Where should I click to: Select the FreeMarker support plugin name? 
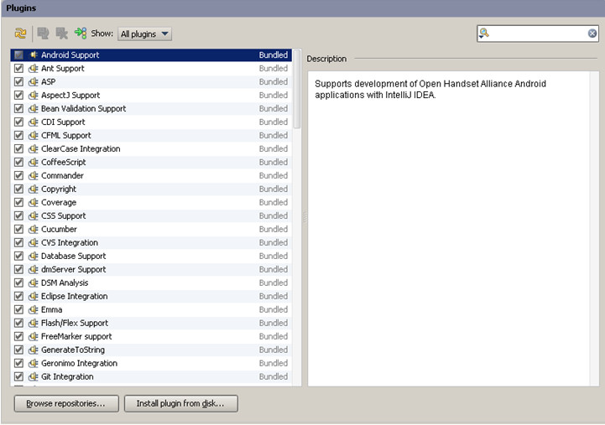[x=76, y=336]
